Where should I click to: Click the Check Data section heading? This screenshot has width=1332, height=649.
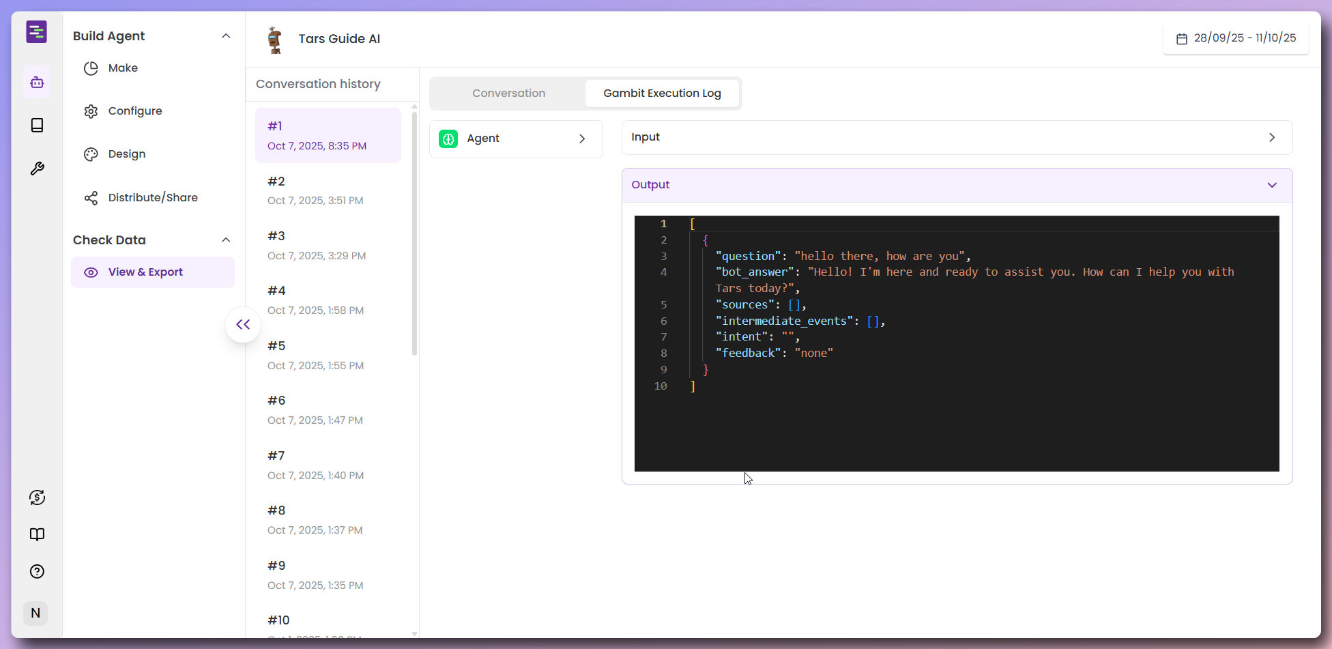coord(109,240)
